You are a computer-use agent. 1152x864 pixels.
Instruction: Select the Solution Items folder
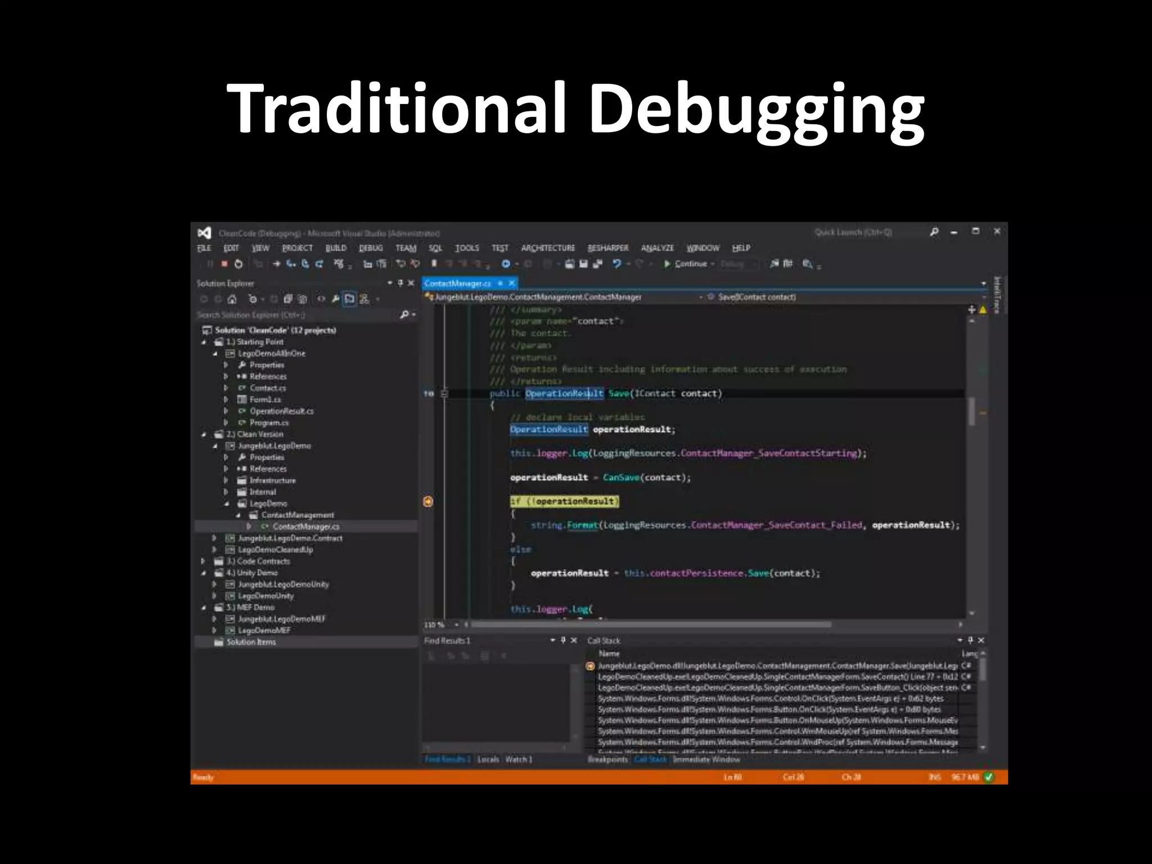pos(251,642)
